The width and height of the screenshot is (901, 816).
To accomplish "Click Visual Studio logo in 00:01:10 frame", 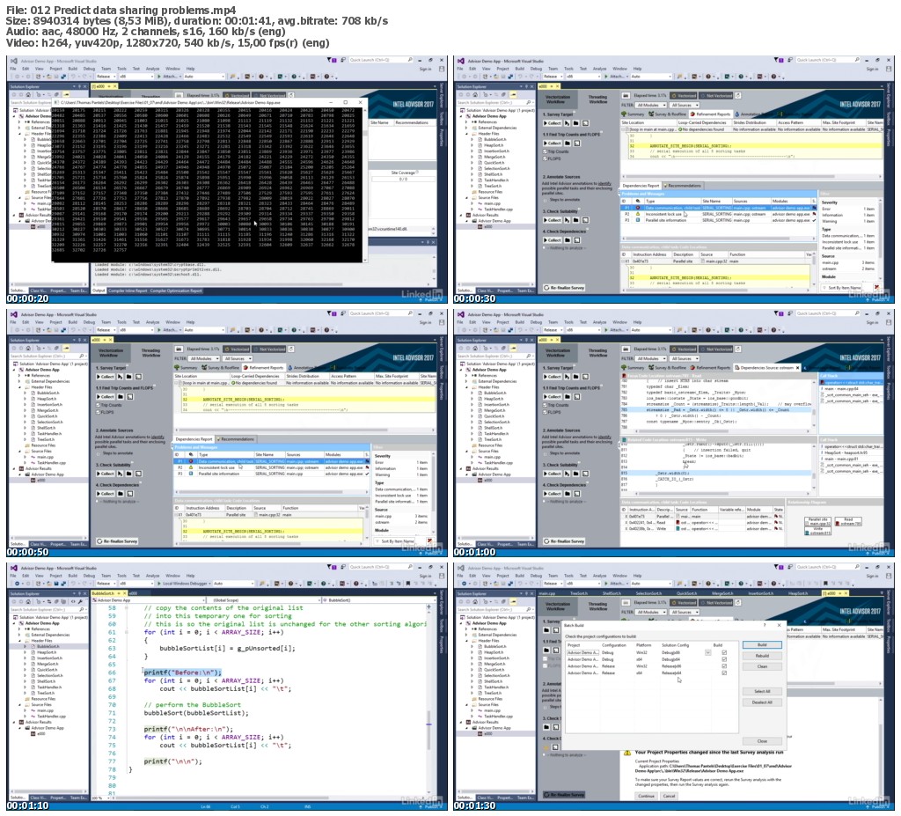I will [x=14, y=568].
